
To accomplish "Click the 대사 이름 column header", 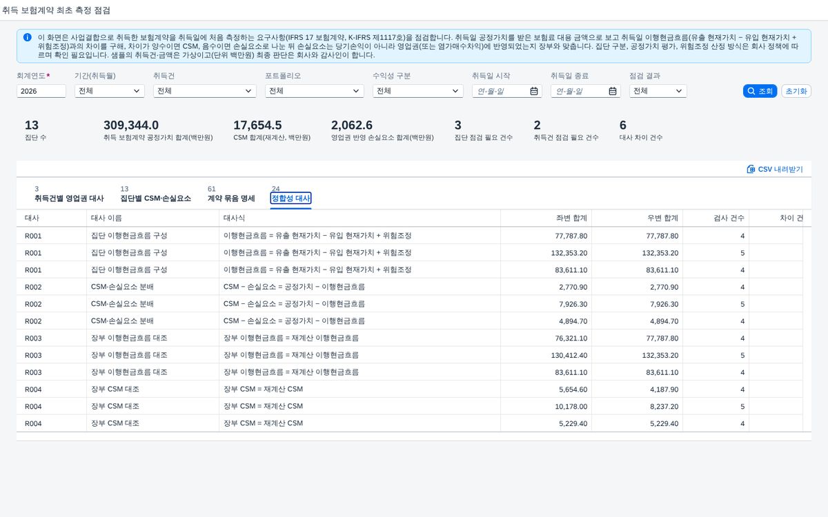I will (152, 218).
